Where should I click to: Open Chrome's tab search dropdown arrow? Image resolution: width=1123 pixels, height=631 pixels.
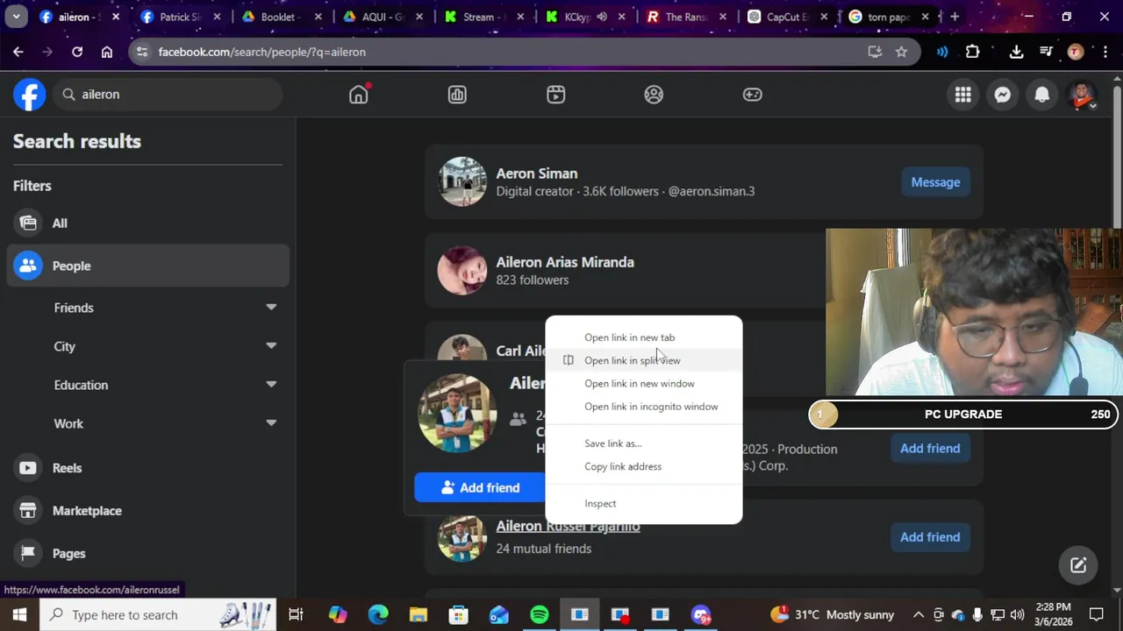(x=16, y=17)
